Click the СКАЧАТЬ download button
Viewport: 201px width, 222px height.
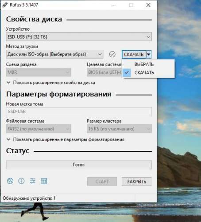click(134, 55)
